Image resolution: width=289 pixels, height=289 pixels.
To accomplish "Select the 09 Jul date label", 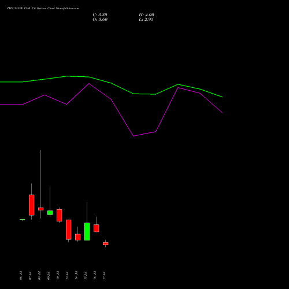I will tap(49, 275).
